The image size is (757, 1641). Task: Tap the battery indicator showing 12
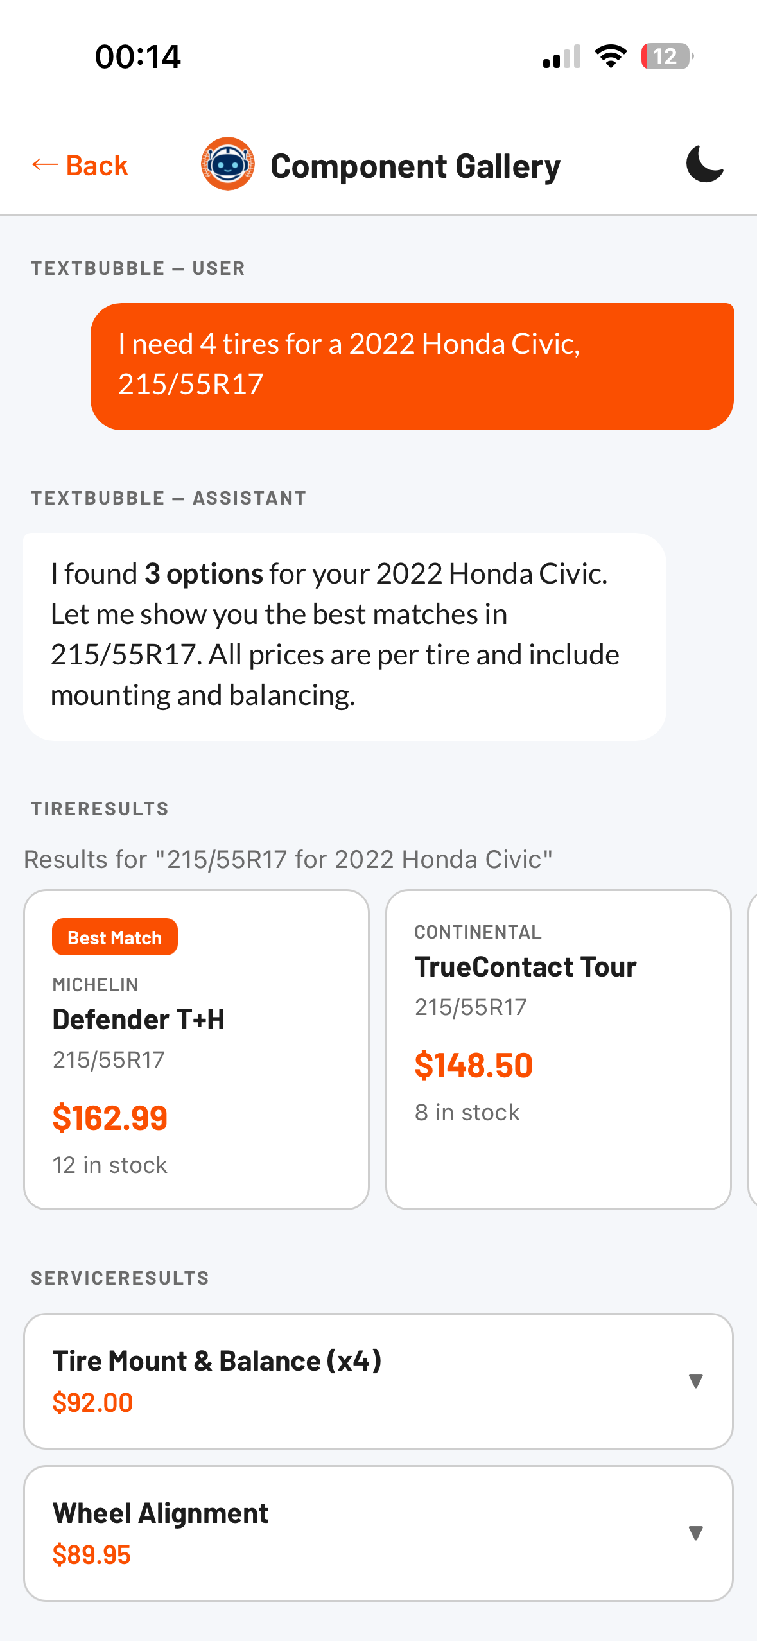point(665,56)
